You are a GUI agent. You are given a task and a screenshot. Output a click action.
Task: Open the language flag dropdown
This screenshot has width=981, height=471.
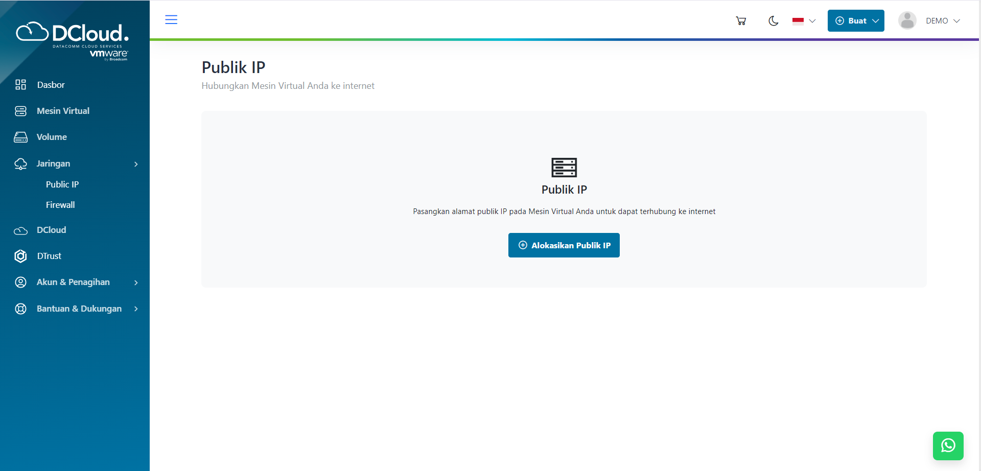pyautogui.click(x=804, y=21)
